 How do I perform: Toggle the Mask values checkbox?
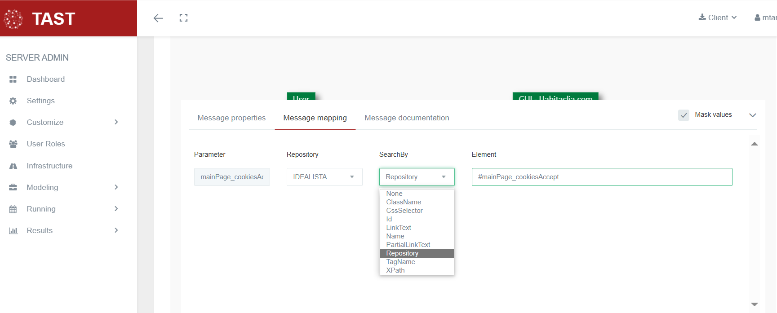pyautogui.click(x=684, y=115)
